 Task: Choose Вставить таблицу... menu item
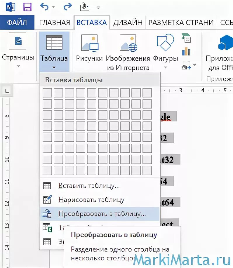pyautogui.click(x=100, y=186)
